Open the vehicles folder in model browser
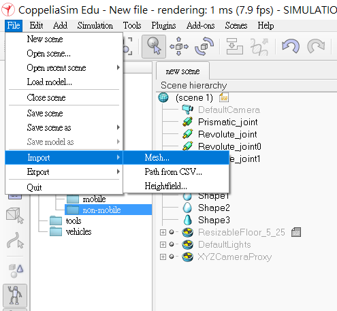The image size is (337, 311). [x=78, y=231]
